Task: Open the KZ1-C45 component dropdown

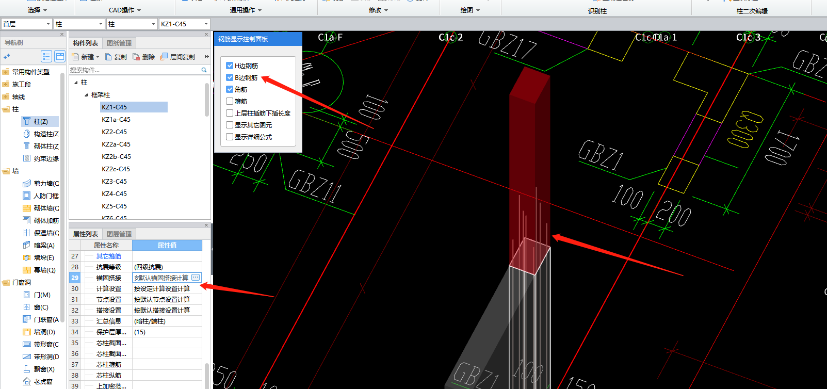Action: coord(206,24)
